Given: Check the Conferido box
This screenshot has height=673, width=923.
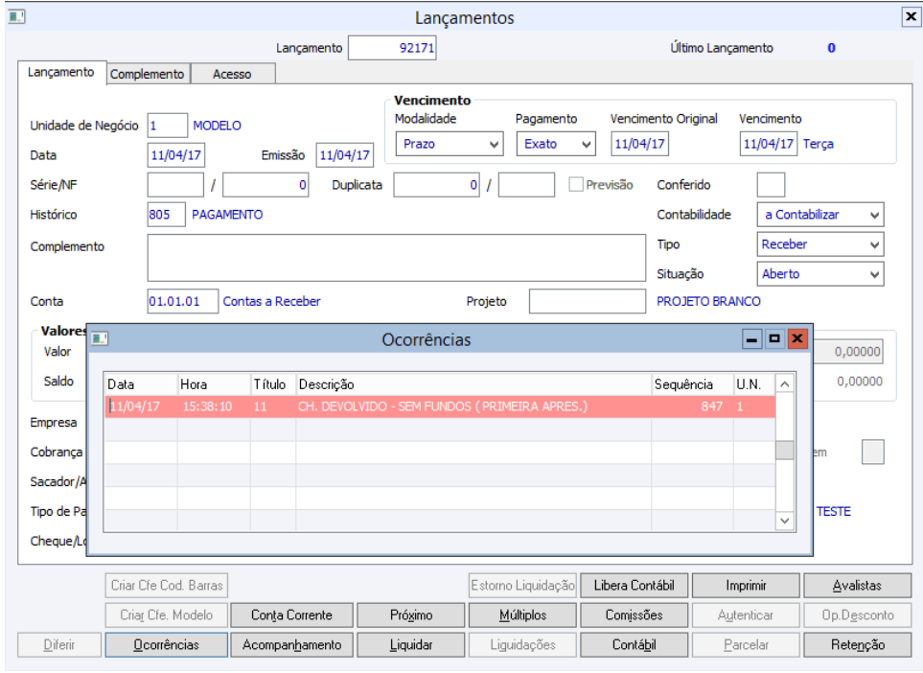Looking at the screenshot, I should [x=771, y=185].
